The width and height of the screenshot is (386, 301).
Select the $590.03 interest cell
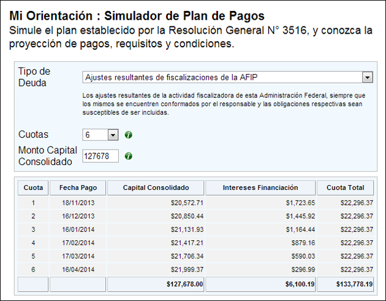[301, 257]
